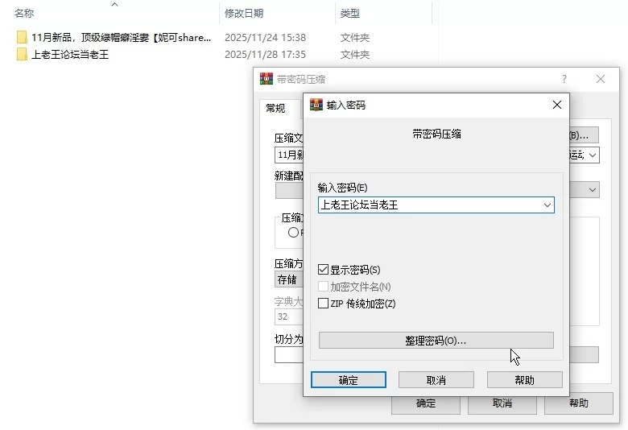Select the 11月新品 folder name
The height and width of the screenshot is (430, 628).
(x=122, y=37)
